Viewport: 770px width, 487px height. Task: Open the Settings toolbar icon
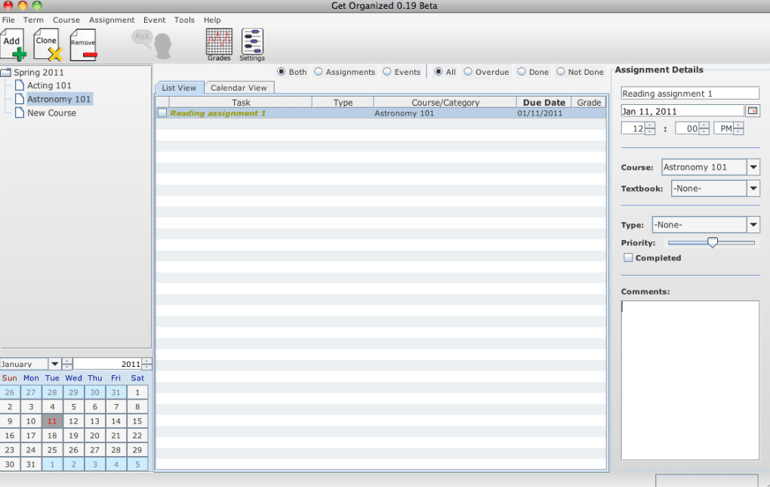coord(252,45)
